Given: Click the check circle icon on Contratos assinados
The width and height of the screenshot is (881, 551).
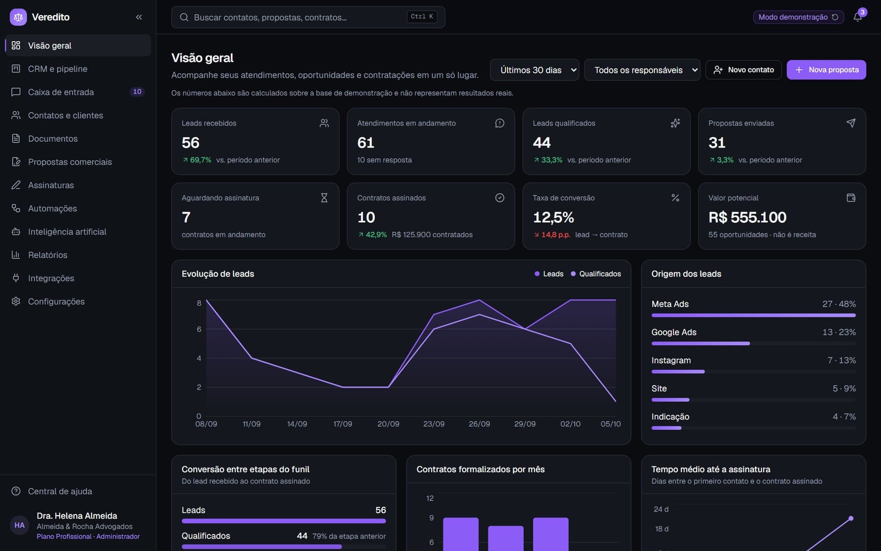Looking at the screenshot, I should coord(500,198).
